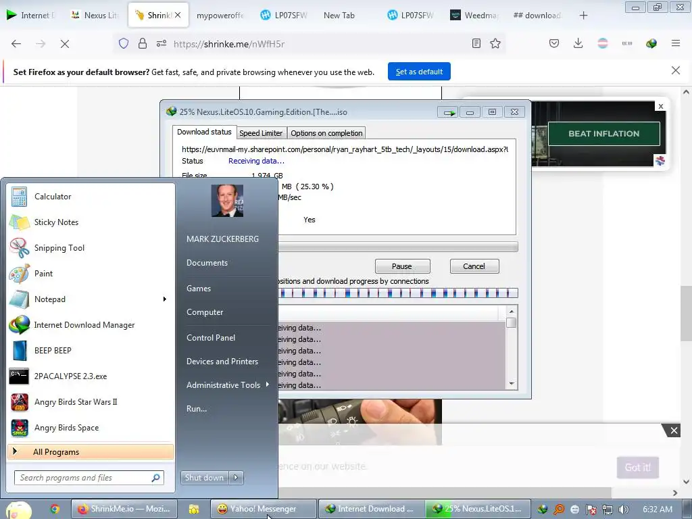Switch to mypoweroffer tab
Viewport: 692px width, 519px height.
pyautogui.click(x=220, y=15)
